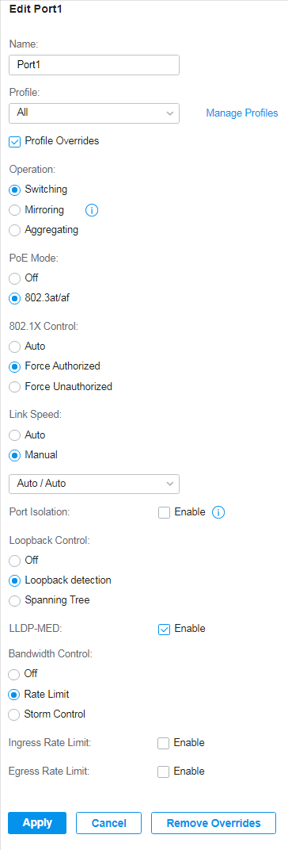Expand the Auto / Auto link speed dropdown

pyautogui.click(x=94, y=484)
